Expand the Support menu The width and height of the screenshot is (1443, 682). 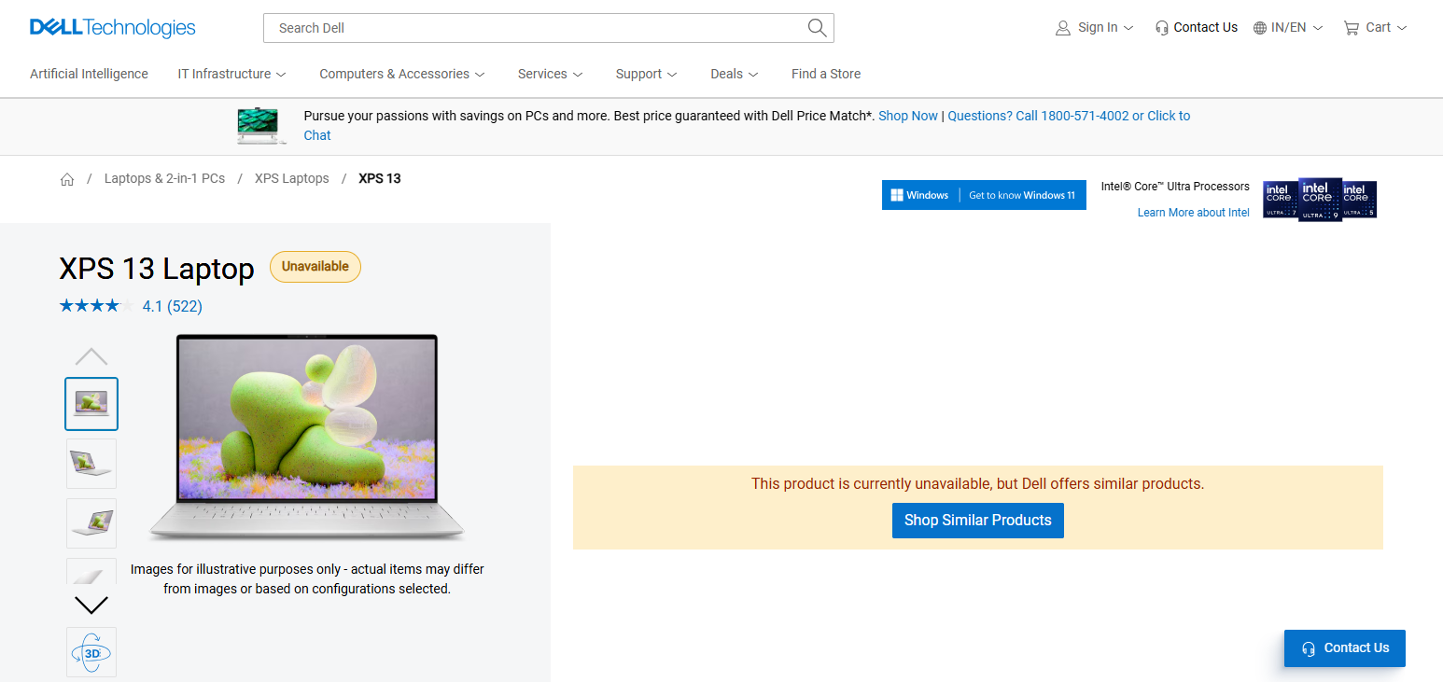[x=646, y=74]
